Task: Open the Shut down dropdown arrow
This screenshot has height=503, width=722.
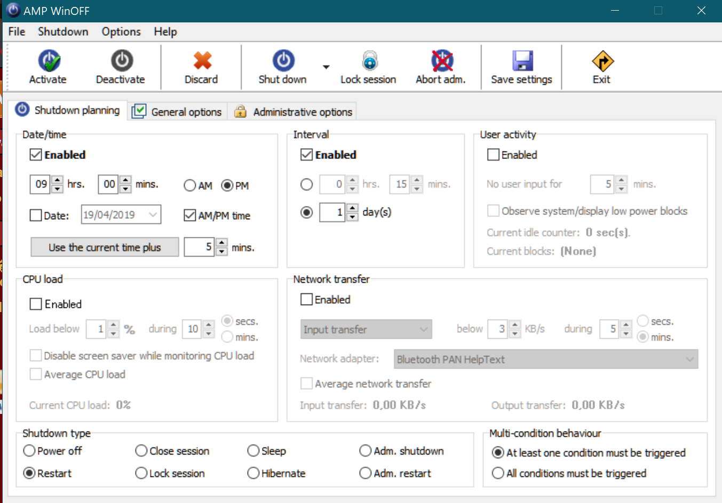Action: click(326, 67)
